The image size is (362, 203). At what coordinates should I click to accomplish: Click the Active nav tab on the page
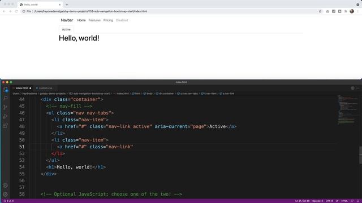66,29
